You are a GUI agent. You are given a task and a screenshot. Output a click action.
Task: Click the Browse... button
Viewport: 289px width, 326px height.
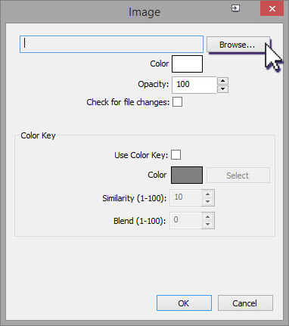(x=238, y=45)
